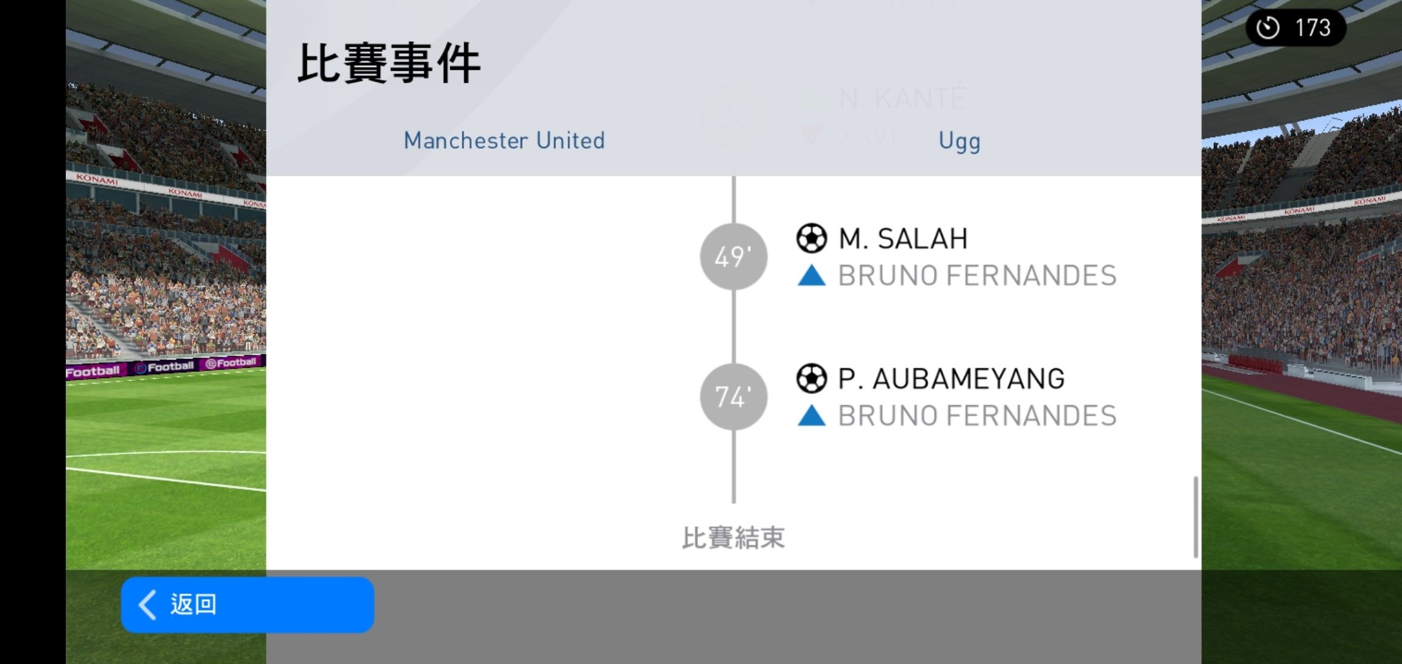Click the goal ball icon beside P. AUBAMEYANG
The image size is (1402, 664).
click(811, 379)
